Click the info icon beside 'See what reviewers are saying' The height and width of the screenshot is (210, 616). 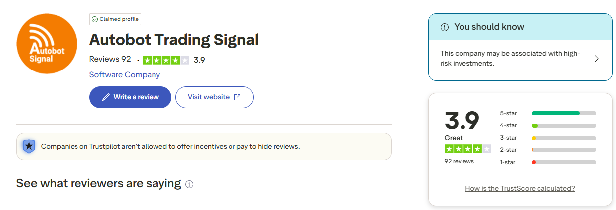[x=189, y=184]
